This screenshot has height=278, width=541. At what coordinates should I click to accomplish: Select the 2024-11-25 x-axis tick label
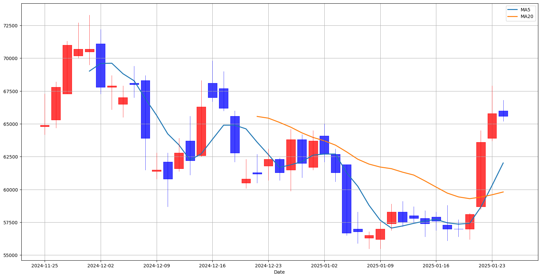(x=45, y=266)
